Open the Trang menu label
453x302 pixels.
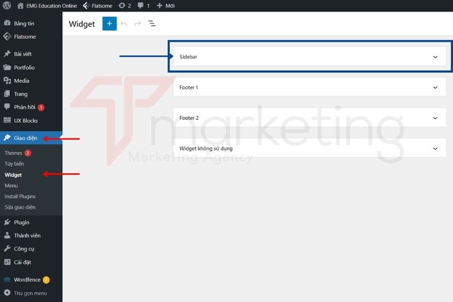pyautogui.click(x=21, y=94)
